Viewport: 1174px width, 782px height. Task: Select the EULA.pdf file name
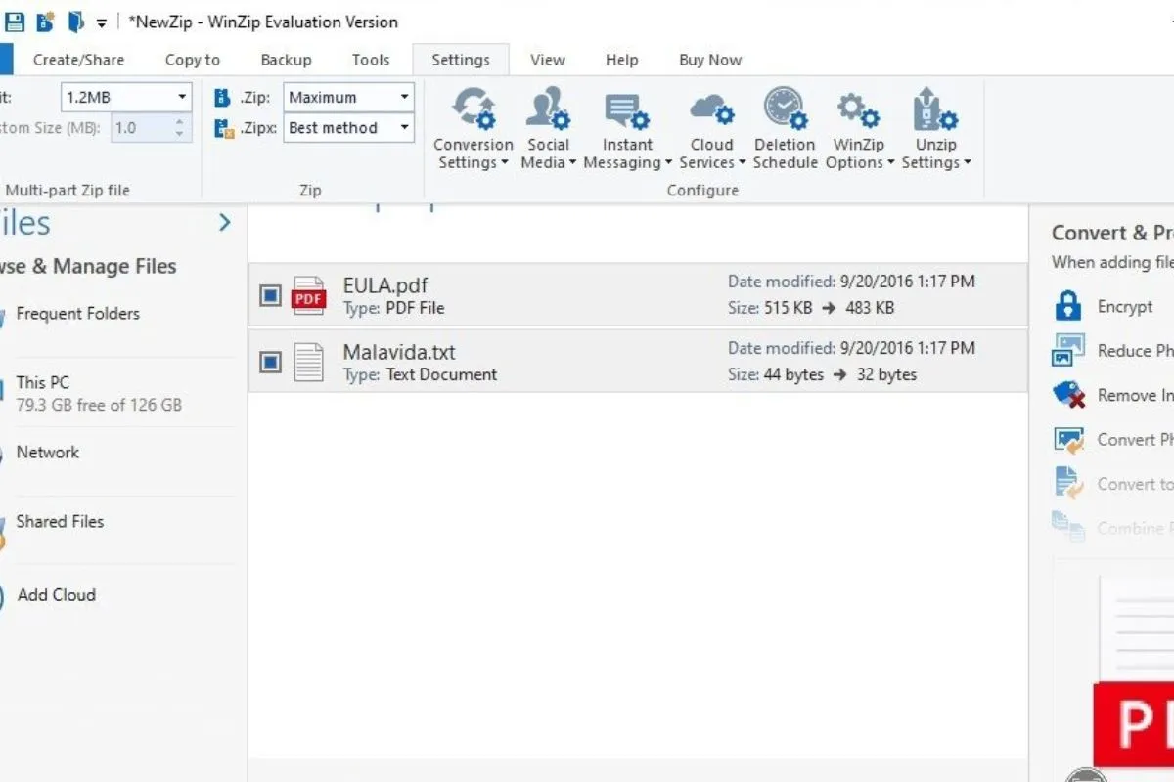coord(385,285)
